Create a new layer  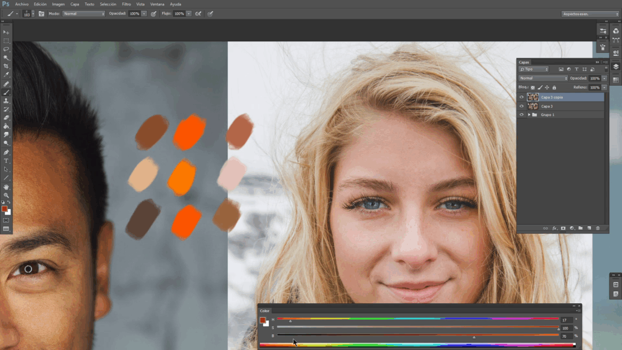tap(589, 228)
